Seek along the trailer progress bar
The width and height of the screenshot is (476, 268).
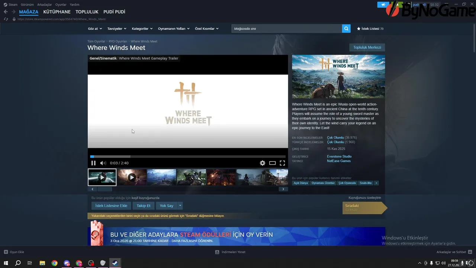click(188, 157)
